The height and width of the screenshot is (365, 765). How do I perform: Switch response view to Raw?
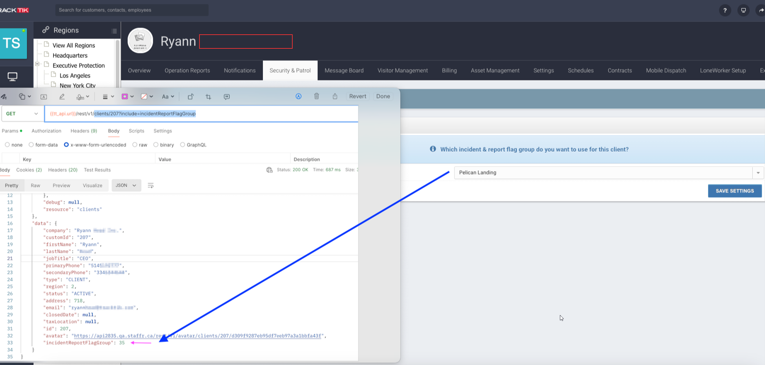35,185
